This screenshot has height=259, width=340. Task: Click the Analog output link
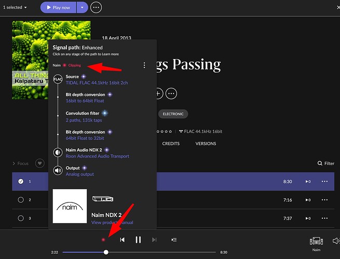point(80,174)
